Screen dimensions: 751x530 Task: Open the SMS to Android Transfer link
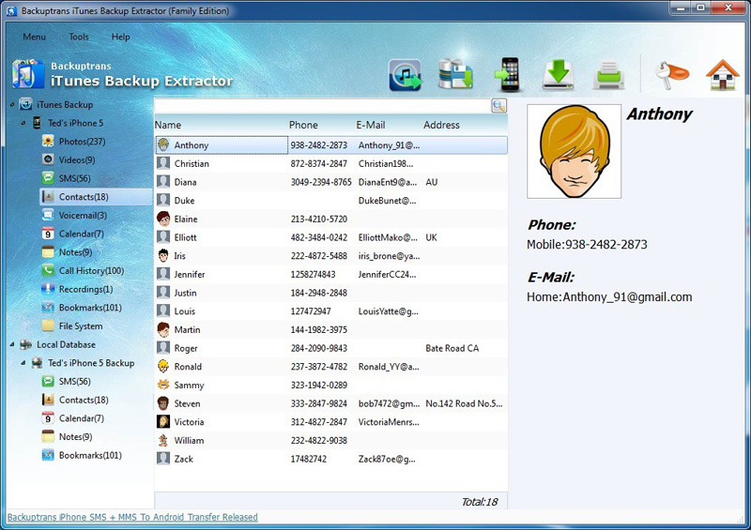tap(132, 517)
